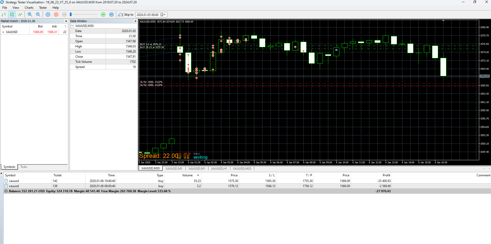Open the View menu
Viewport: 491px width, 244px height.
coord(16,8)
